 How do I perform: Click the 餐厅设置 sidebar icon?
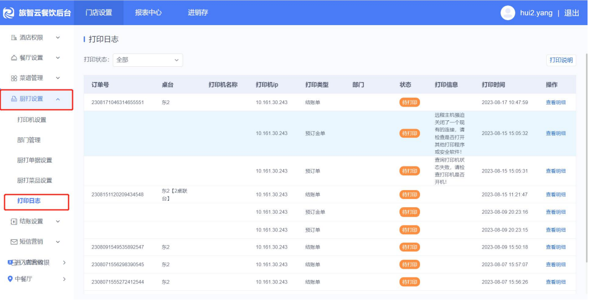[14, 58]
